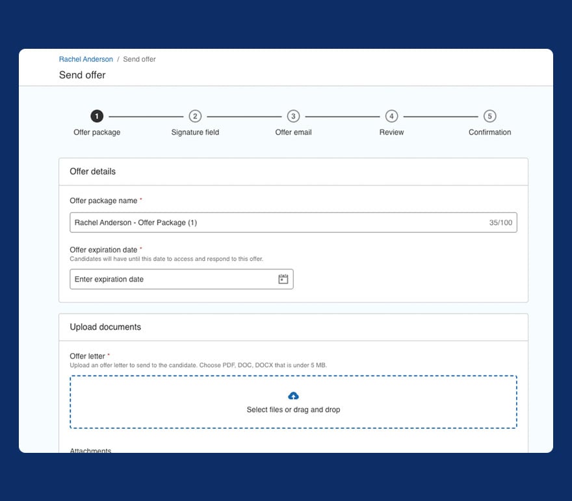Screen dimensions: 572x501
Task: Select step 1 Offer package circle icon
Action: (96, 116)
